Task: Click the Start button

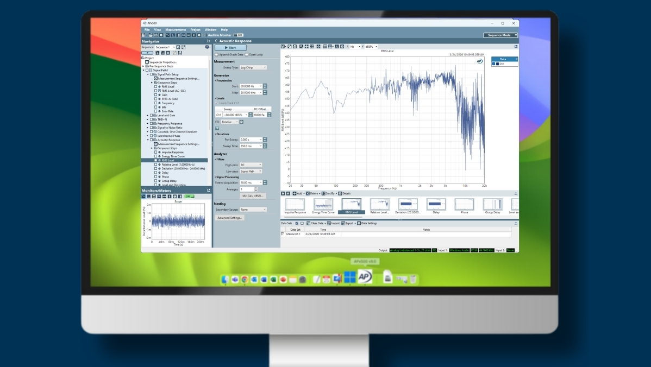Action: [230, 48]
